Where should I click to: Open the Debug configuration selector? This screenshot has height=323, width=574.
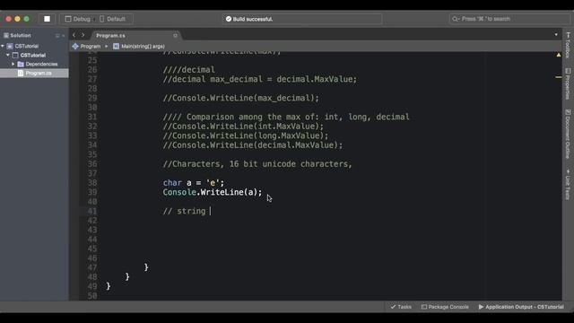tap(78, 19)
